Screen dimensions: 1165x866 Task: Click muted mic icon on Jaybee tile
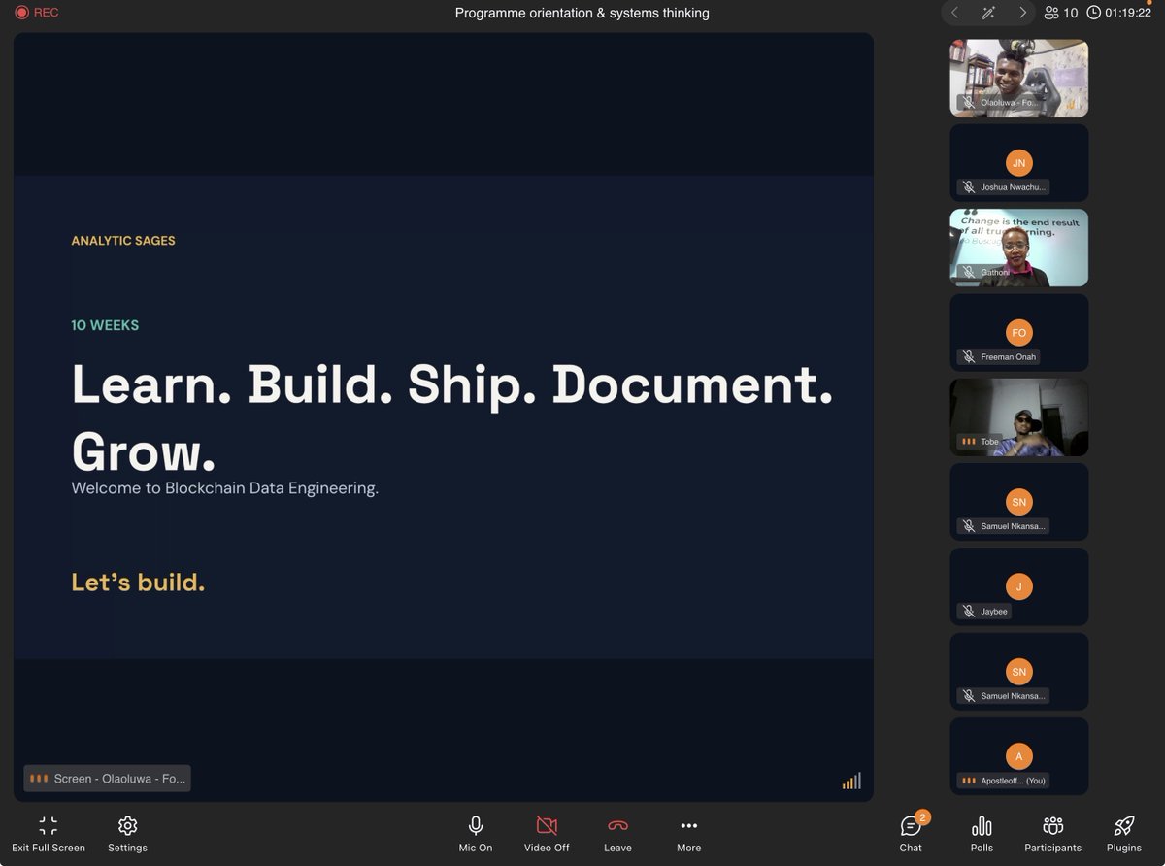point(968,612)
